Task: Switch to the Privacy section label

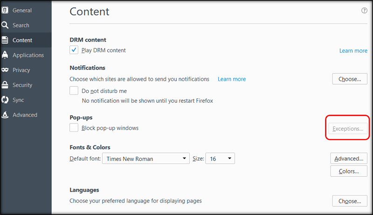Action: [x=21, y=70]
